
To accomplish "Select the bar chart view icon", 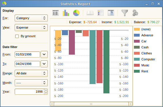I will point(66,13).
